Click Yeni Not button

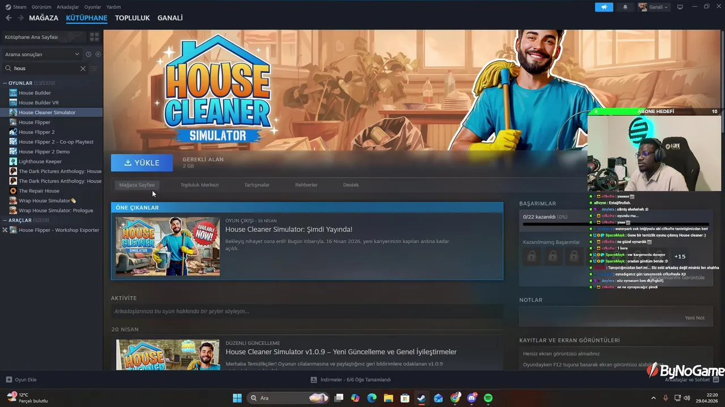click(694, 318)
